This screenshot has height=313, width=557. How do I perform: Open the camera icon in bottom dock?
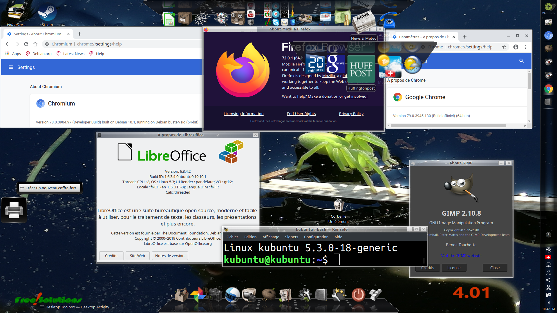[215, 295]
